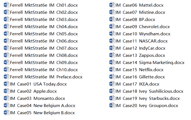Select IM Case13 Zappos.docx file name

140,55
